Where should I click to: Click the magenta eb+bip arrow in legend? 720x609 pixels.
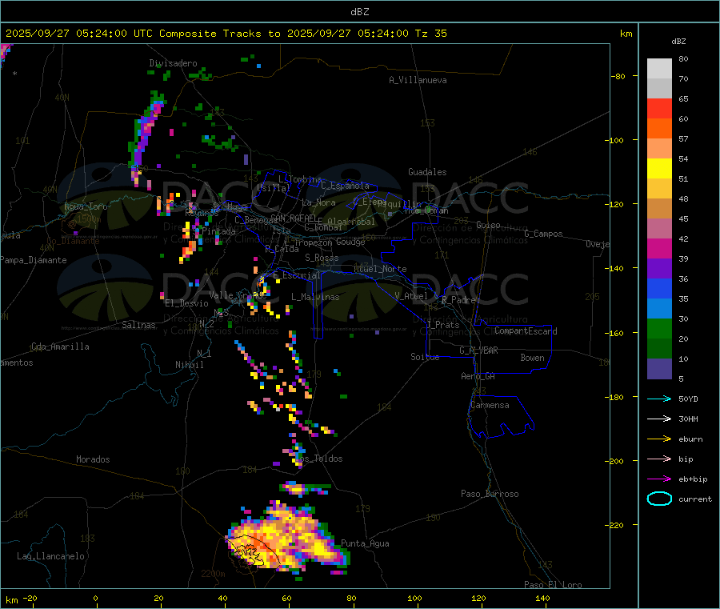pyautogui.click(x=659, y=479)
